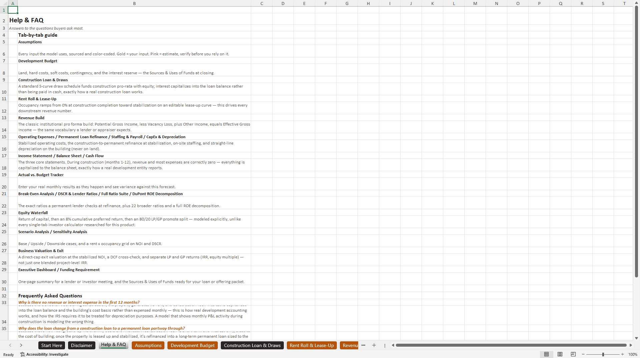Image resolution: width=640 pixels, height=358 pixels.
Task: Open the Assumptions sheet tab
Action: click(148, 345)
